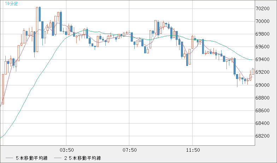Click the 11:50 time axis label

click(x=193, y=150)
